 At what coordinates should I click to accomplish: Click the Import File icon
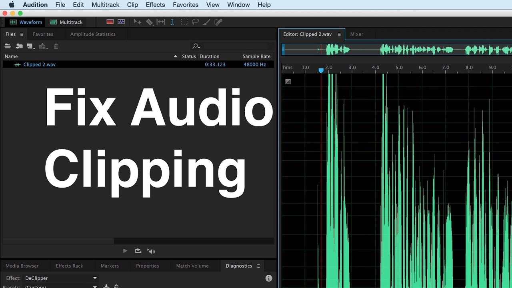[x=19, y=46]
